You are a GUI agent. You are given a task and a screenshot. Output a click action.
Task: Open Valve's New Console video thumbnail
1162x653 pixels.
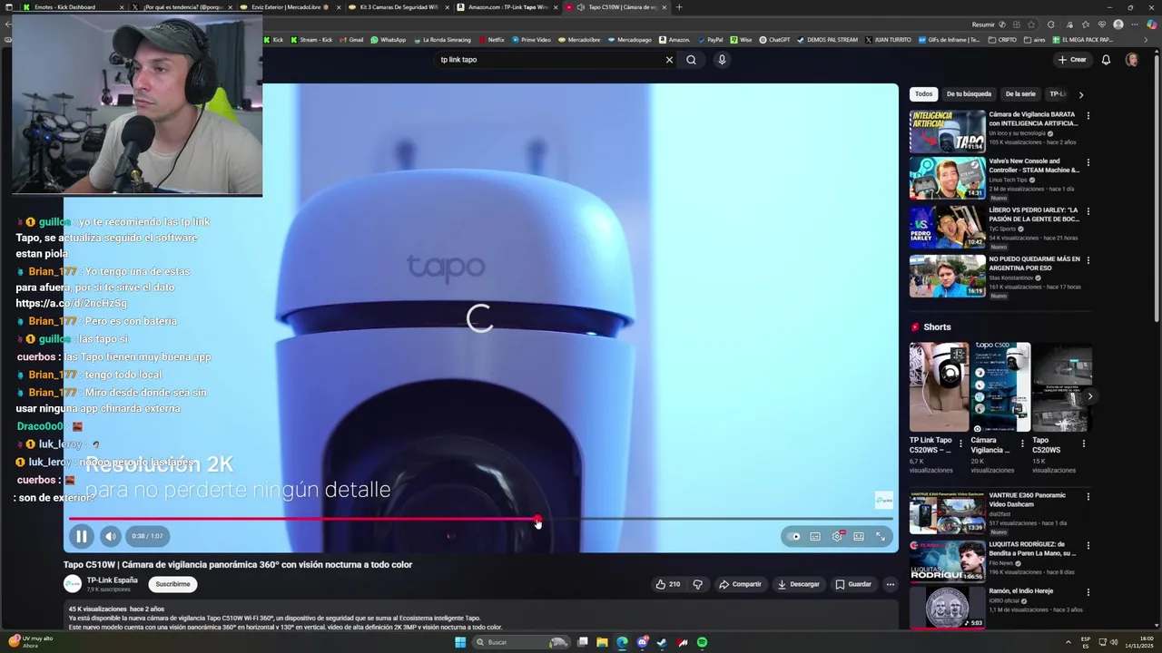pos(947,179)
